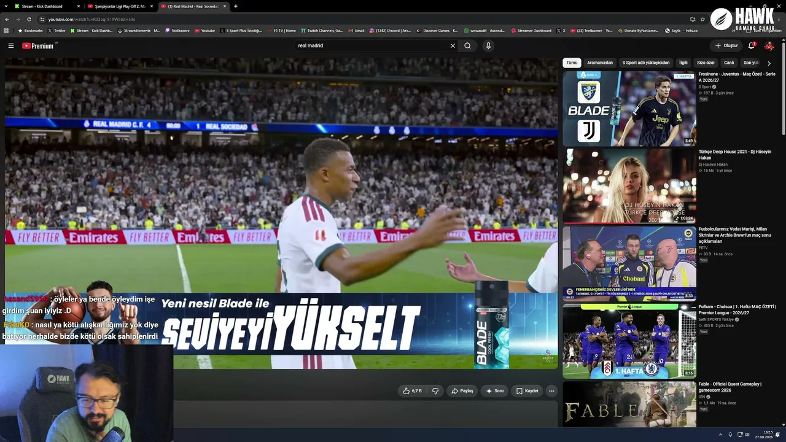Screen dimensions: 786x442
Task: Click the browser address bar URL
Action: (91, 19)
